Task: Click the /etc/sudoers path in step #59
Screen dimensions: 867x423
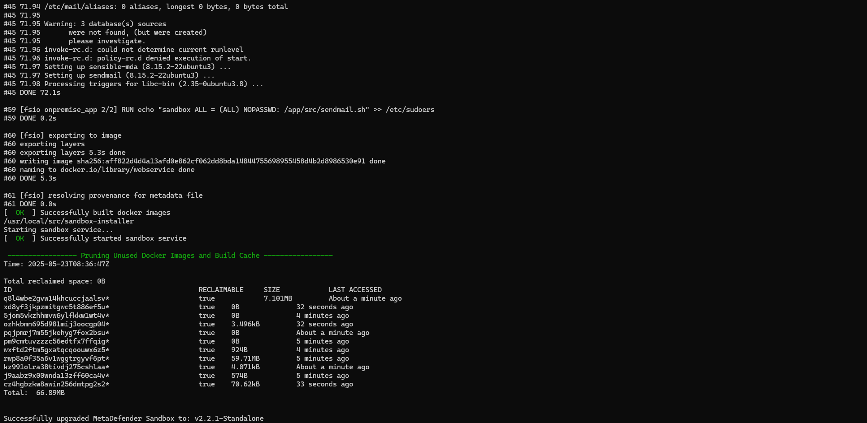Action: (410, 110)
